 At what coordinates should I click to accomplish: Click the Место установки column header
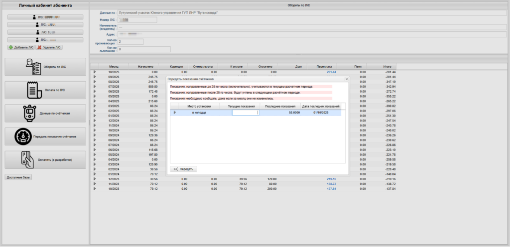point(199,106)
